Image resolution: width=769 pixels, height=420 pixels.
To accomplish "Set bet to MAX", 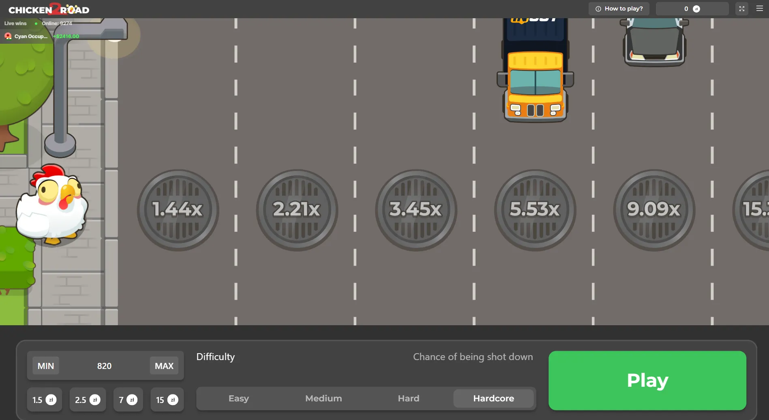I will coord(164,366).
